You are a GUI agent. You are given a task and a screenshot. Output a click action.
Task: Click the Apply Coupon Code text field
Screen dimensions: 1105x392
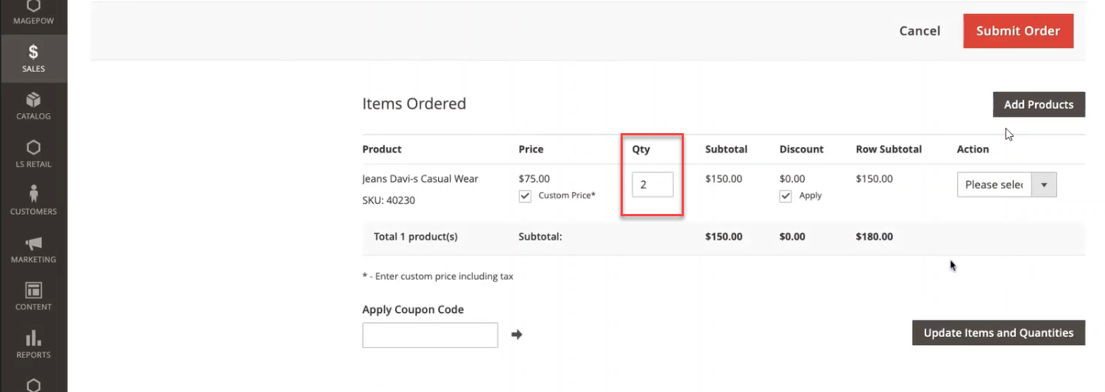pyautogui.click(x=430, y=335)
